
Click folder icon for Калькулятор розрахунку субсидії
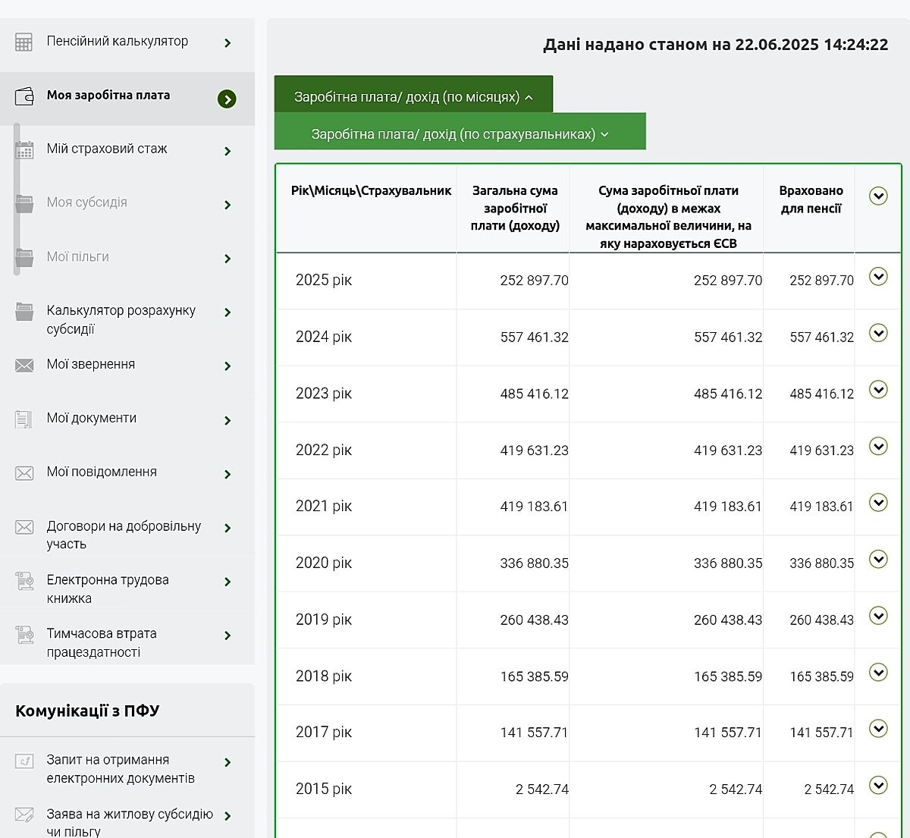24,312
